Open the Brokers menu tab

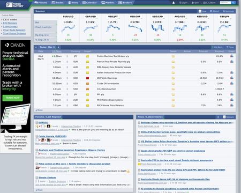[125, 3]
